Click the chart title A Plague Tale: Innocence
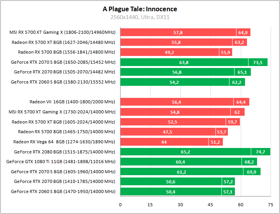The image size is (280, 214). [x=140, y=9]
